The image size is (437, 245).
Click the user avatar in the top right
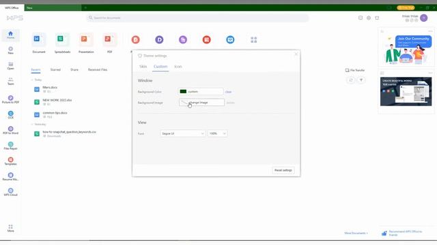424,18
